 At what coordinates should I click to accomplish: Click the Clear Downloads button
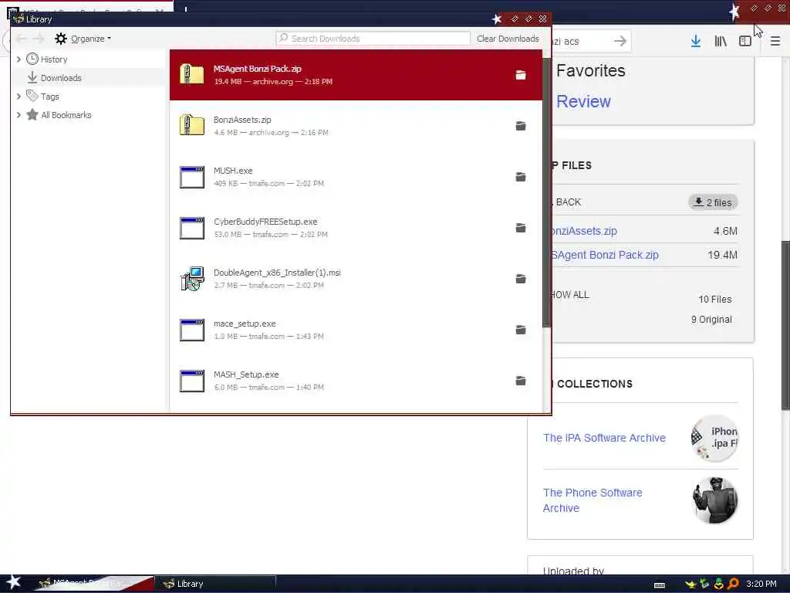pos(508,39)
